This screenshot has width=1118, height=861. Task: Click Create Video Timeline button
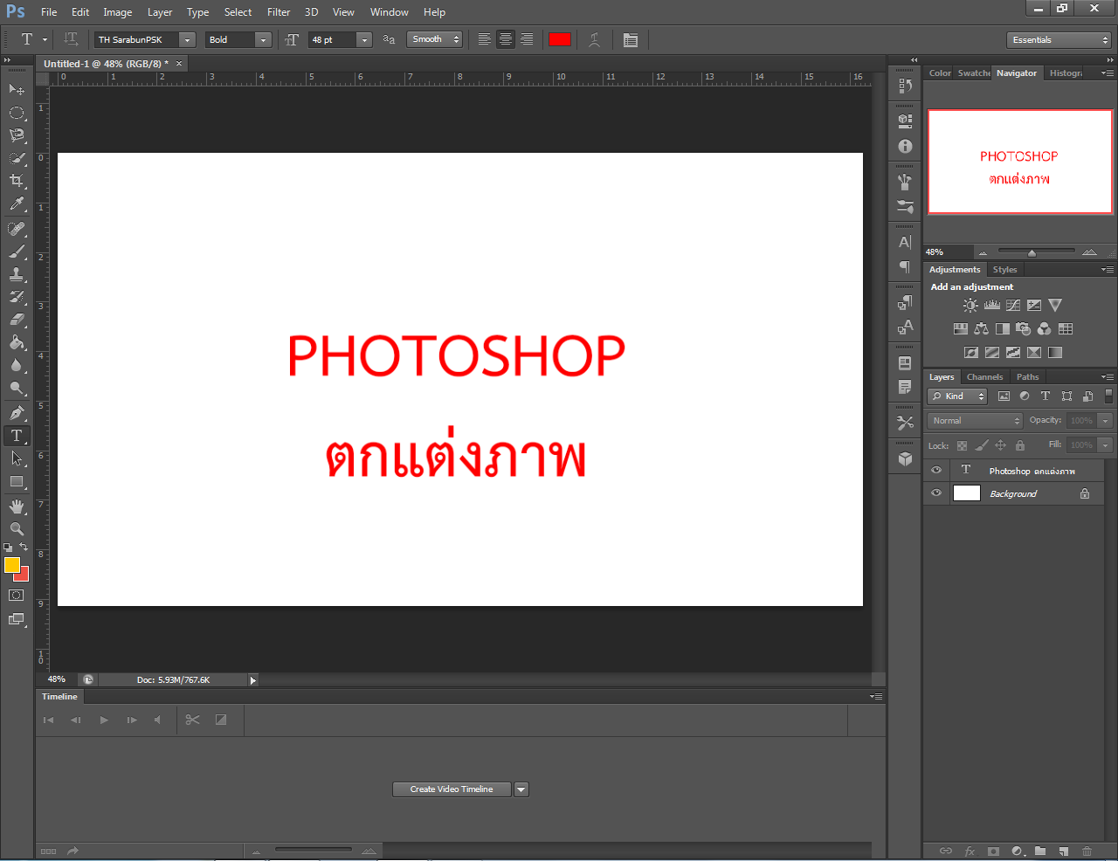(452, 789)
